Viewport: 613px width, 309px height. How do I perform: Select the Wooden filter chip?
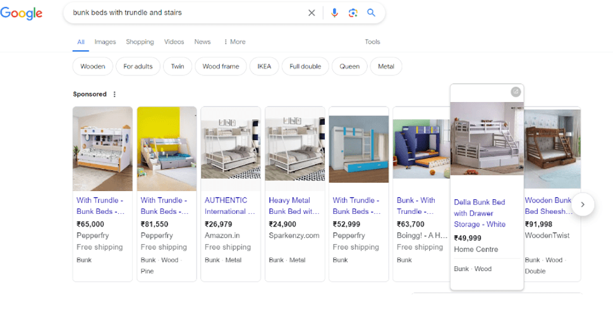pyautogui.click(x=93, y=66)
